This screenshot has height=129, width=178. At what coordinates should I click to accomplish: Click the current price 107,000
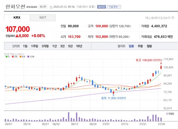[18, 29]
